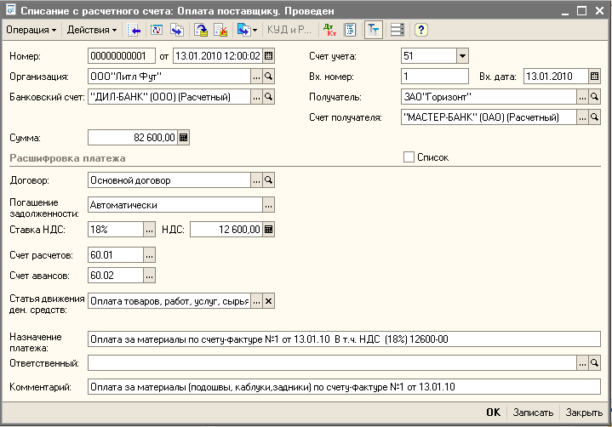Click magnifier icon beside Получатель field

595,97
